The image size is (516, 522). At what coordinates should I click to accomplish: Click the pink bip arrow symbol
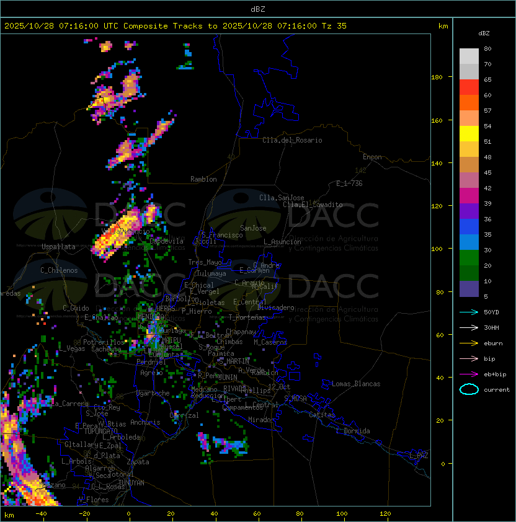[x=469, y=358]
